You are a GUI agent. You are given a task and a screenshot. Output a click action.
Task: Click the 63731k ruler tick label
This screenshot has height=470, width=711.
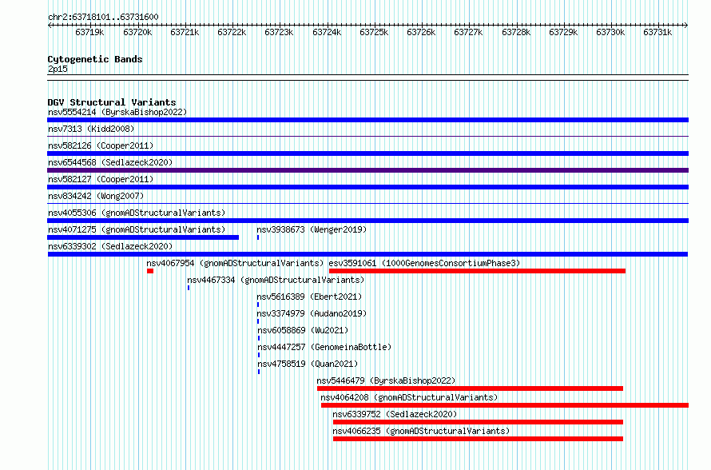657,32
